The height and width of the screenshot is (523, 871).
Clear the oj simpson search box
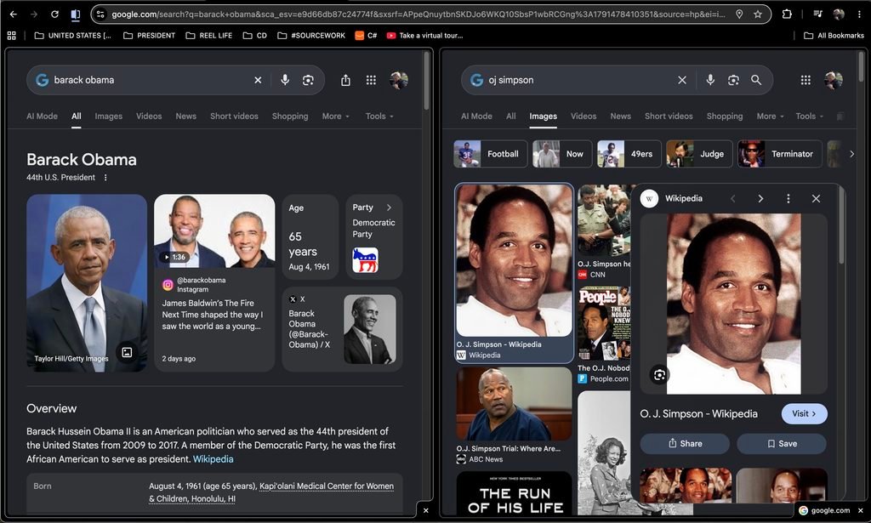pyautogui.click(x=682, y=80)
